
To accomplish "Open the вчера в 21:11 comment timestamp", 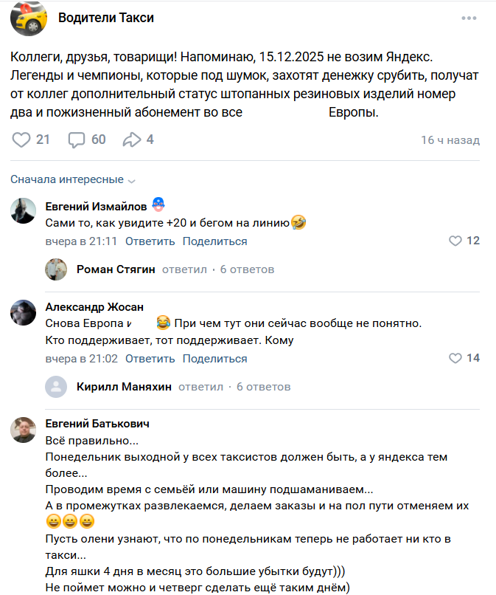I will pyautogui.click(x=81, y=241).
